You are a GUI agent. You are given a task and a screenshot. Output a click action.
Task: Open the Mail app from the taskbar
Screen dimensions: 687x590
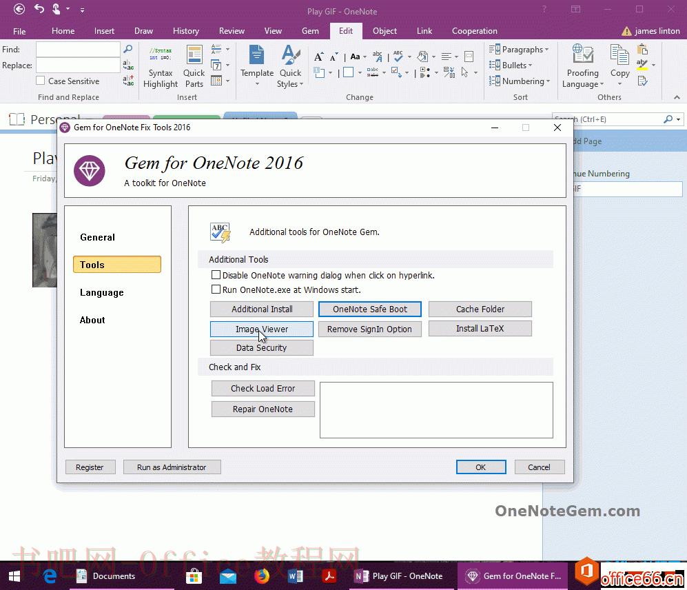(x=228, y=576)
